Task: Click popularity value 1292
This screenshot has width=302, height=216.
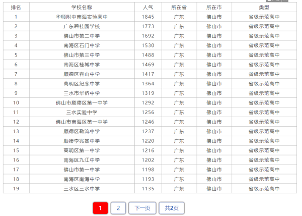Action: [x=148, y=103]
